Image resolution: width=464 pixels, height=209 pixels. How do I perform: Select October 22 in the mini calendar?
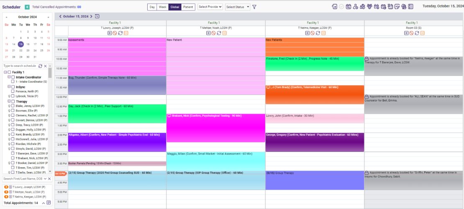(21, 50)
